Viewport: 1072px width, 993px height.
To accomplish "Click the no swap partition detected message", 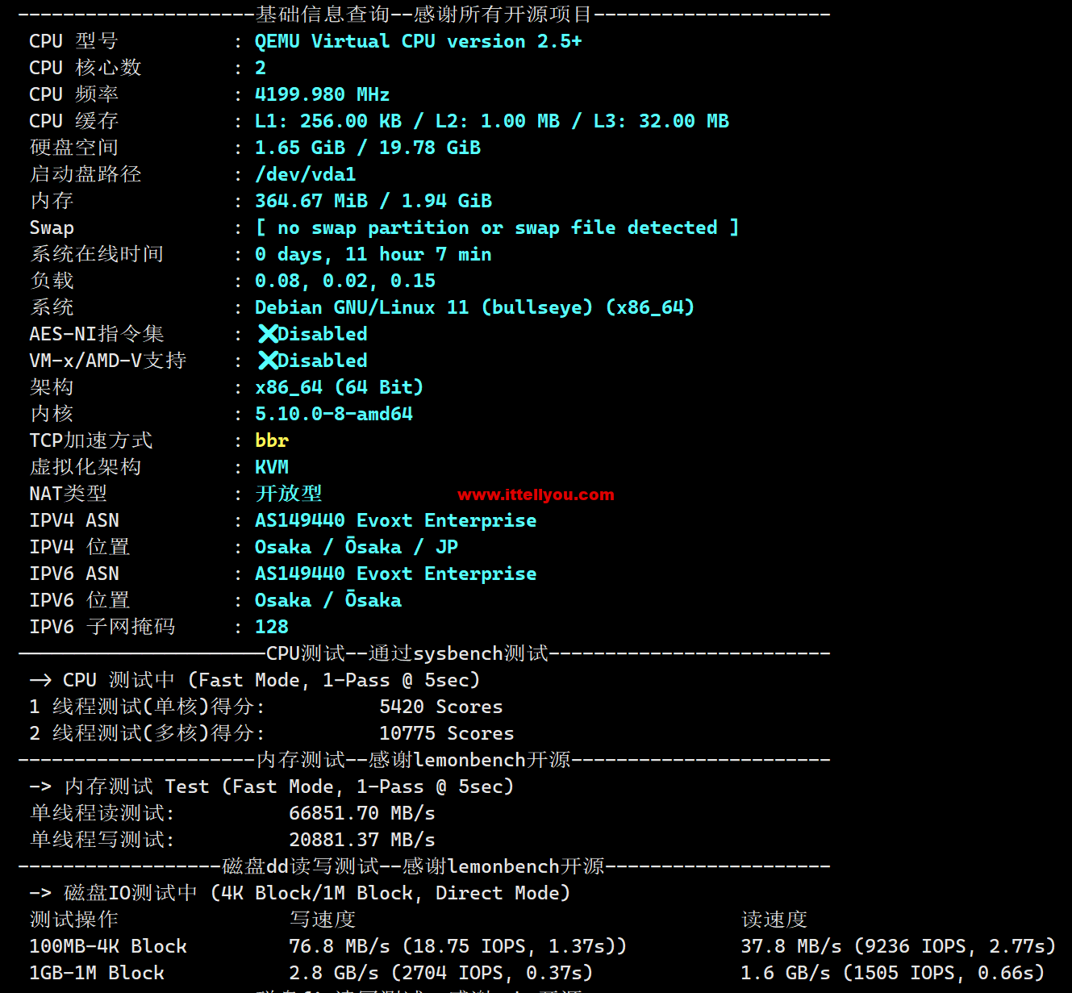I will [x=496, y=227].
